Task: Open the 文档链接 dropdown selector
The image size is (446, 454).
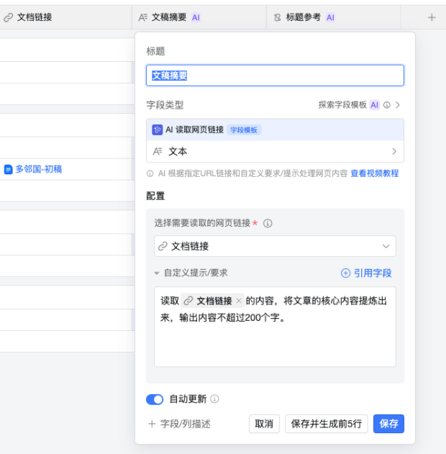Action: point(275,246)
